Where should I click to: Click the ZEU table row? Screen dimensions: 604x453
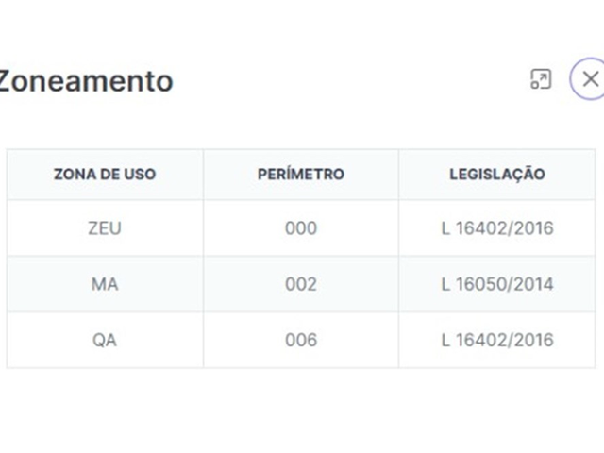[x=203, y=228]
